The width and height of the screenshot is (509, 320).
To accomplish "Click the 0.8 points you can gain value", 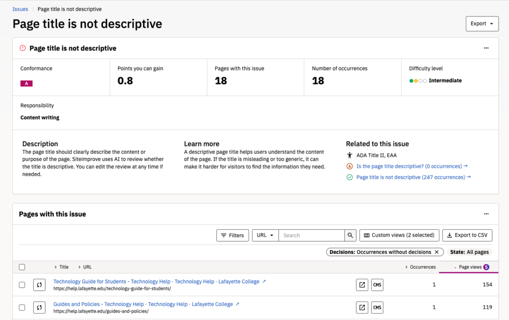I will coord(125,81).
